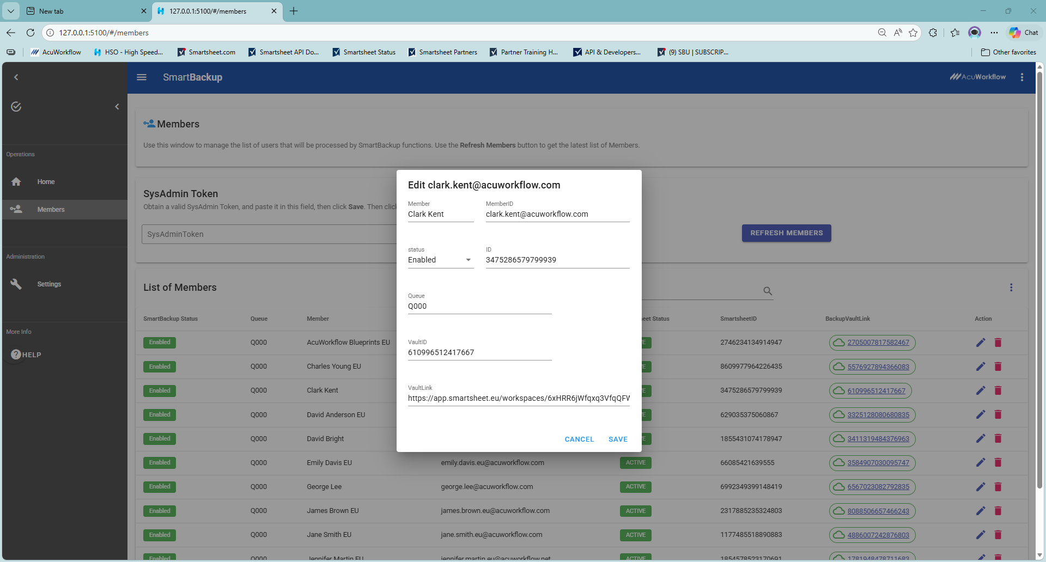Click the Help question mark icon
Viewport: 1046px width, 562px height.
(x=16, y=355)
